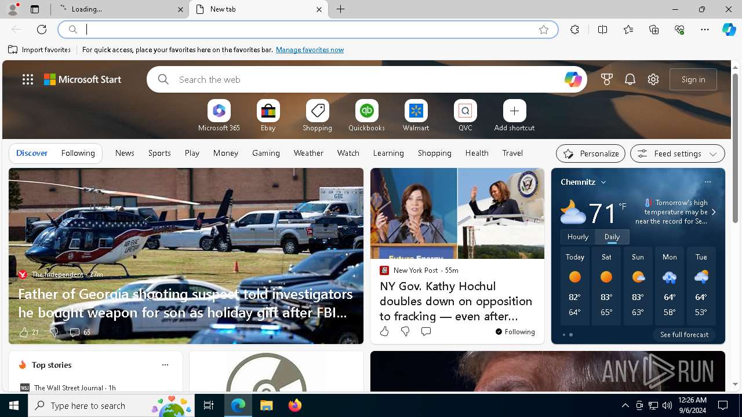This screenshot has width=742, height=417.
Task: Open the Windows Start menu
Action: coord(14,405)
